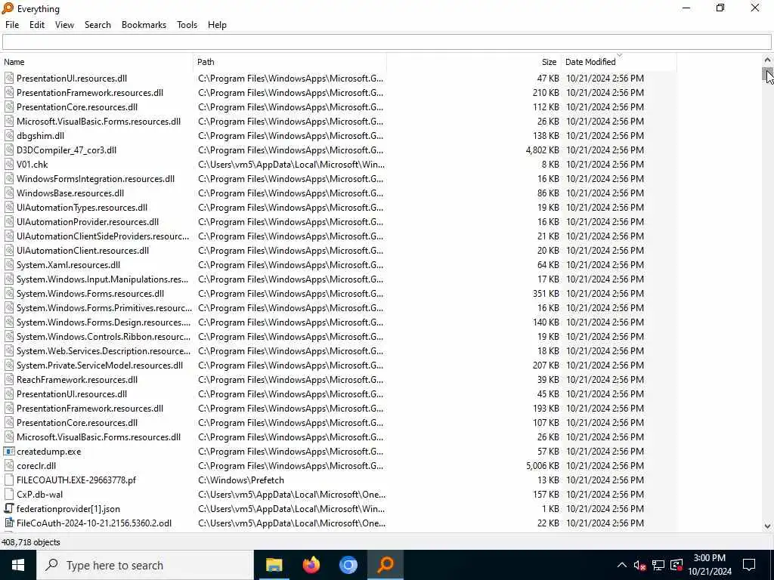Show hidden system tray icons
This screenshot has height=580, width=774.
pyautogui.click(x=622, y=565)
